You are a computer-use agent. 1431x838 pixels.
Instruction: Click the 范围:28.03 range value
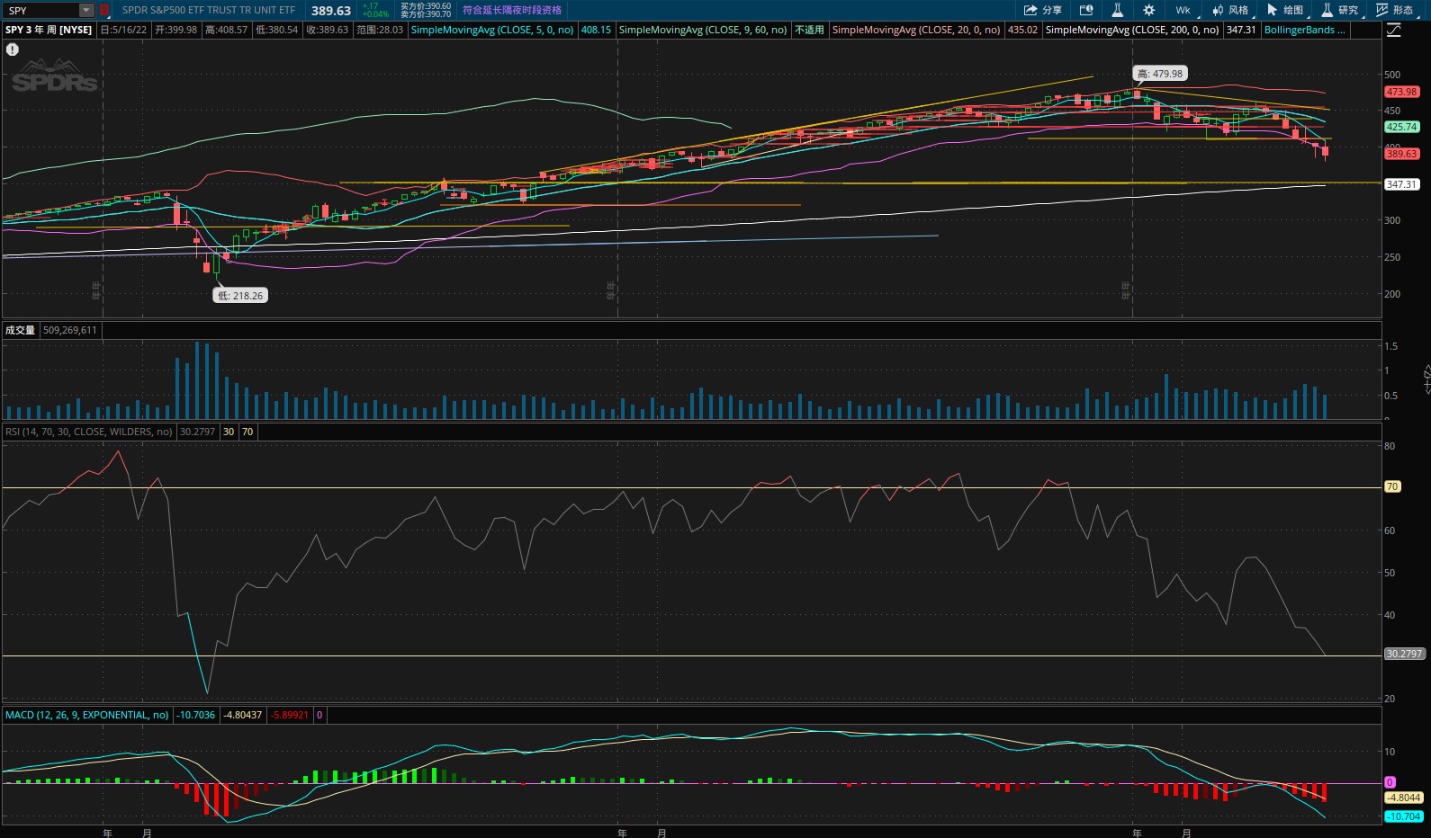[380, 30]
